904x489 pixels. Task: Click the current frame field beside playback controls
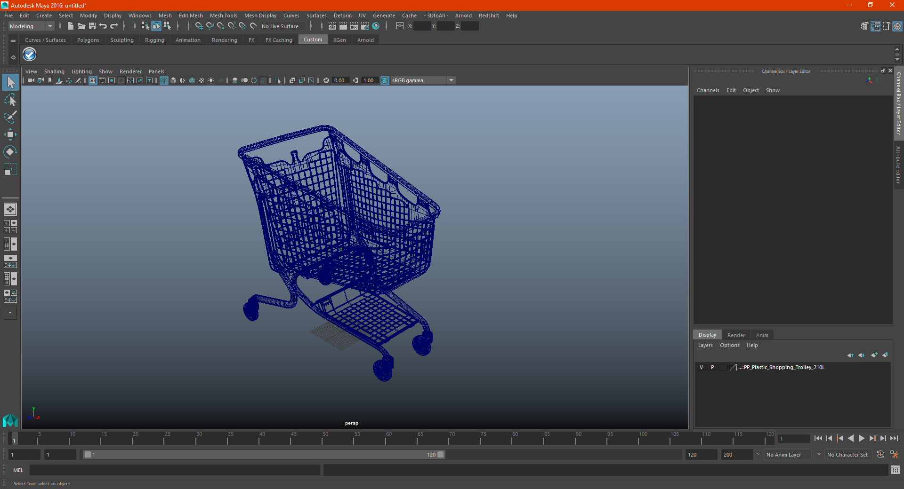coord(793,439)
